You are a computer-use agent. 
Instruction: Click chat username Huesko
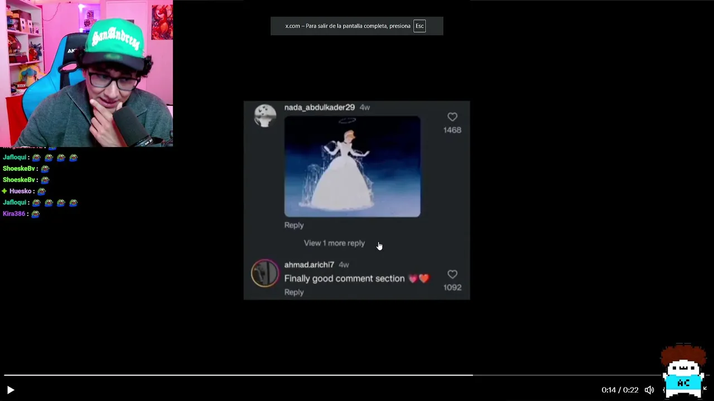tap(21, 191)
